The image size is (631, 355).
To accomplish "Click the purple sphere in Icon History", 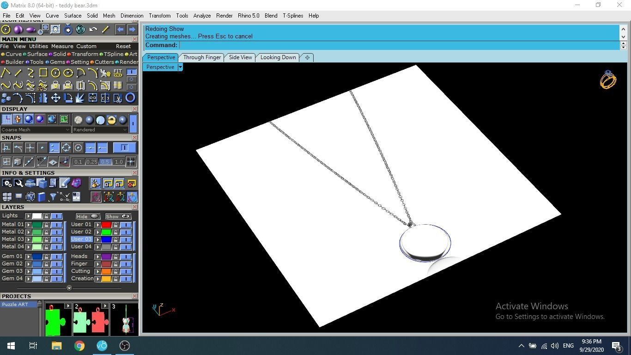I will coord(18,30).
